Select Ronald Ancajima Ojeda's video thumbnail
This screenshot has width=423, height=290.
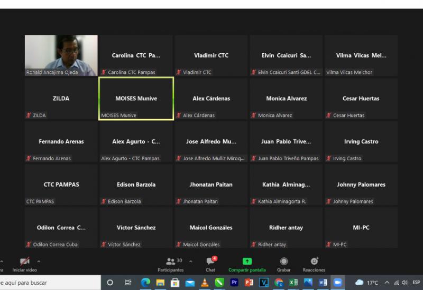(61, 55)
